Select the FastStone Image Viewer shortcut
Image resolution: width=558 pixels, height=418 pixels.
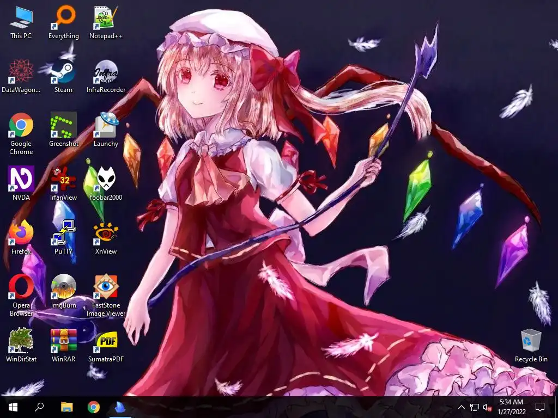coord(106,296)
